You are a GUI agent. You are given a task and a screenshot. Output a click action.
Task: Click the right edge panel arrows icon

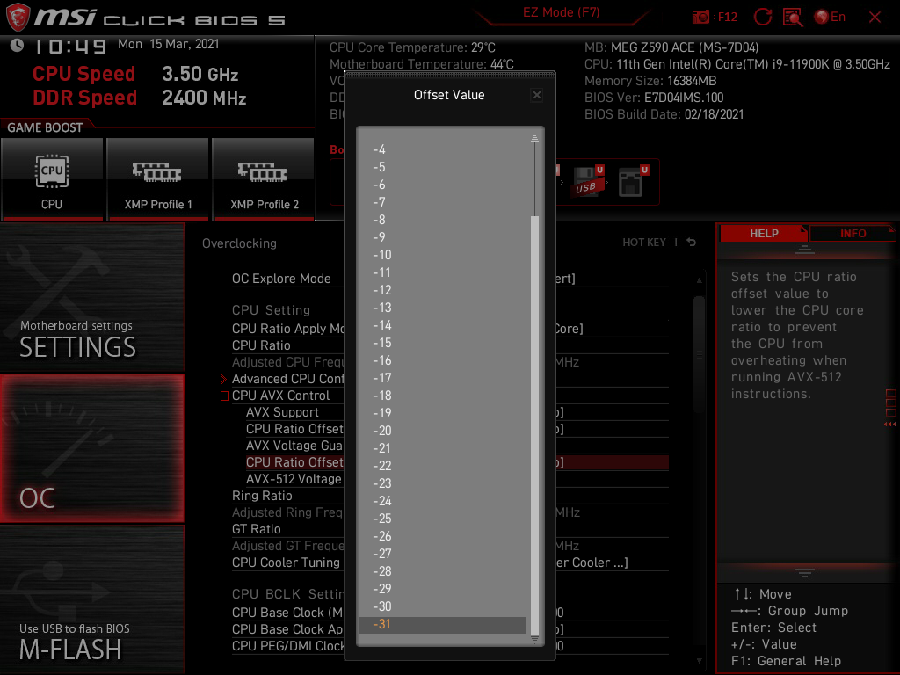coord(890,425)
